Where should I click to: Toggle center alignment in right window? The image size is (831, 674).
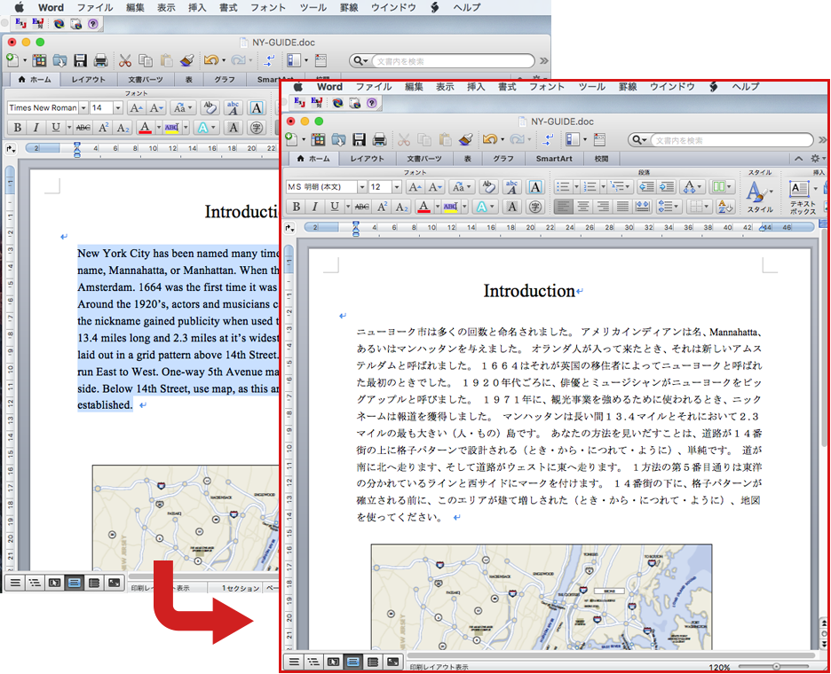click(x=583, y=207)
